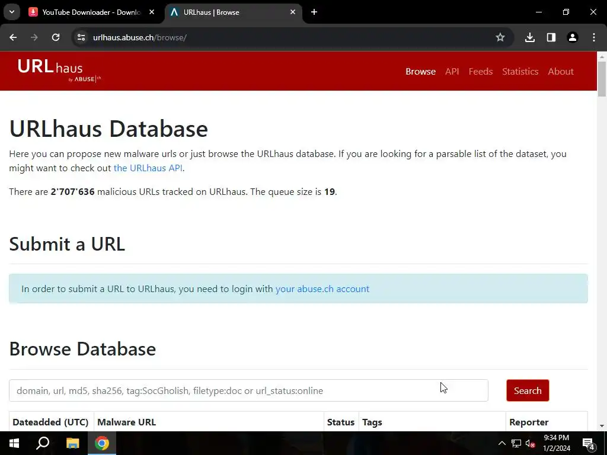607x455 pixels.
Task: Select the URLhaus | Browse tab
Action: 233,12
